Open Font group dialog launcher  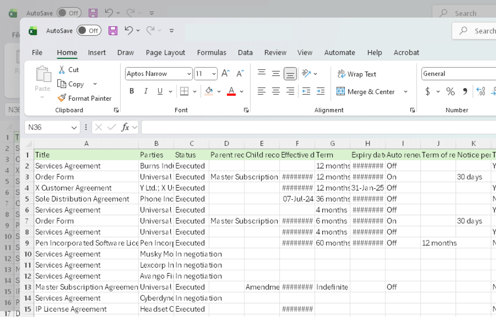click(x=246, y=110)
